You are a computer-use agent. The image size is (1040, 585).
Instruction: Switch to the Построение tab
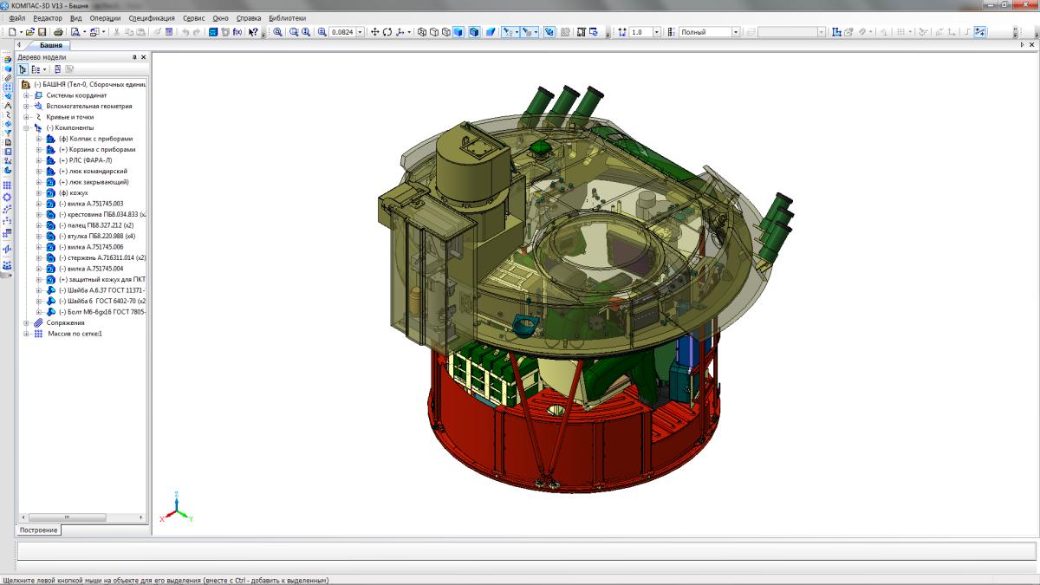tap(39, 530)
